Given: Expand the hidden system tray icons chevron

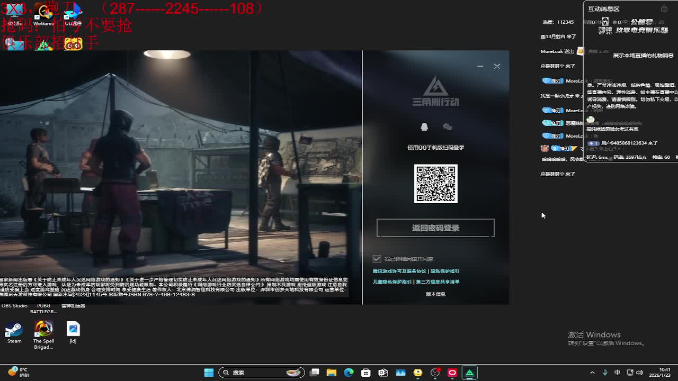Looking at the screenshot, I should tap(592, 373).
